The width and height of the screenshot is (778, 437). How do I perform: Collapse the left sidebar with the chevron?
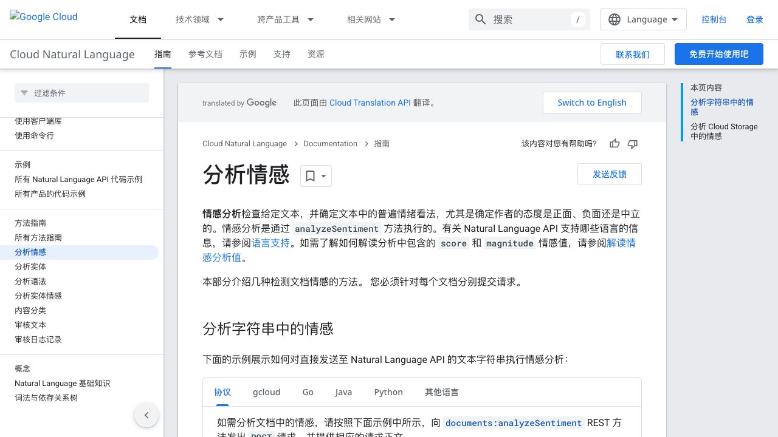pos(146,415)
